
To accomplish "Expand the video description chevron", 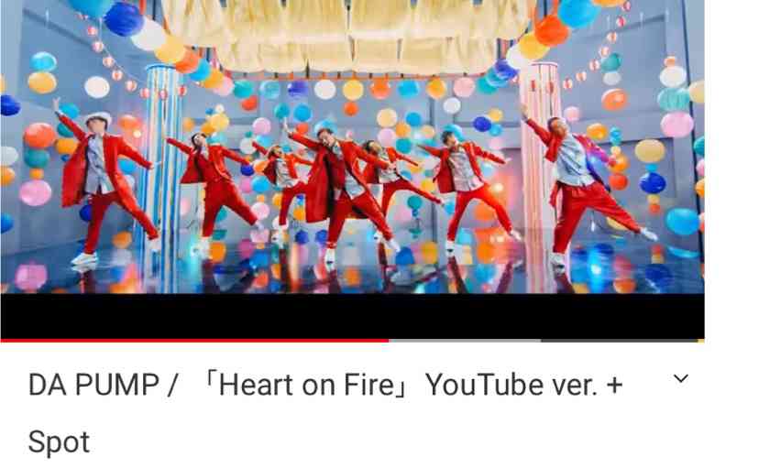I will click(x=680, y=378).
